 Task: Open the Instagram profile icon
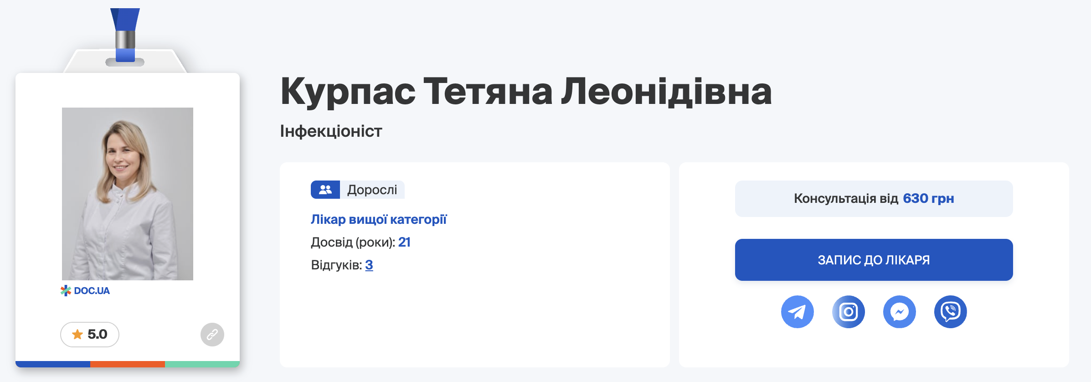(848, 312)
